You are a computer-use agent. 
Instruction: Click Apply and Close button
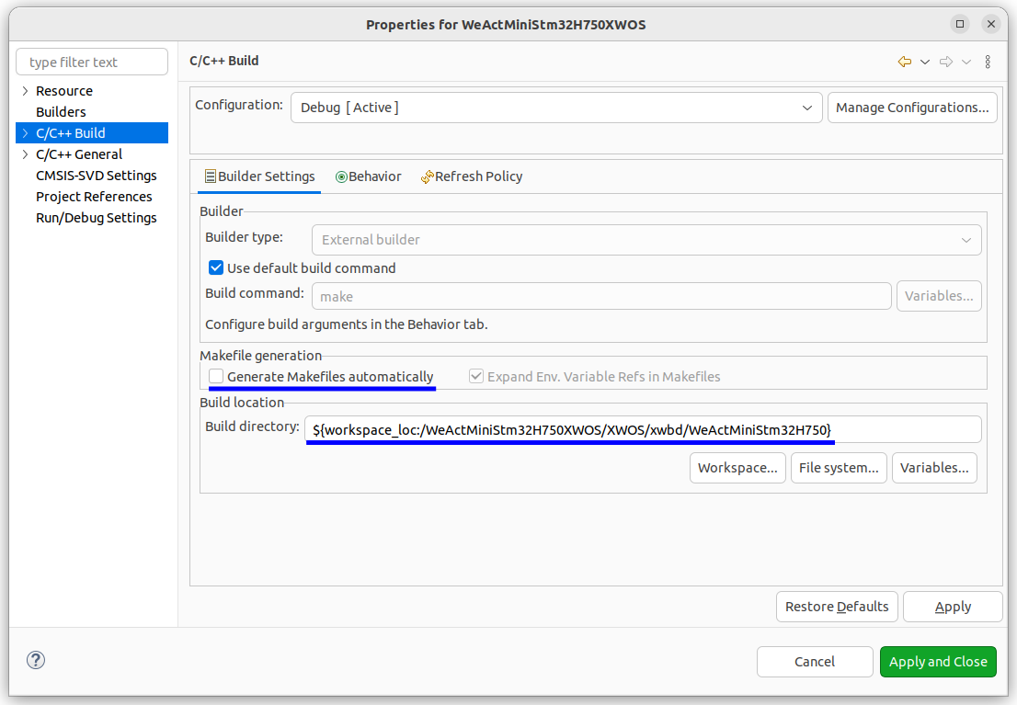click(x=938, y=662)
